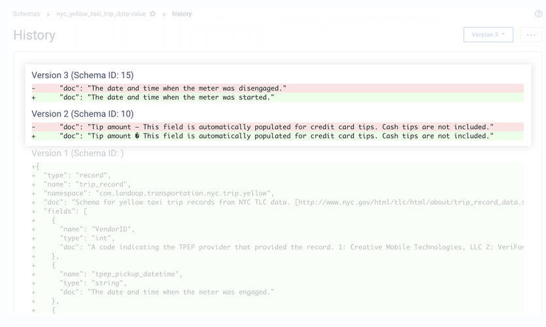
Task: Click the History page title
Action: [34, 35]
